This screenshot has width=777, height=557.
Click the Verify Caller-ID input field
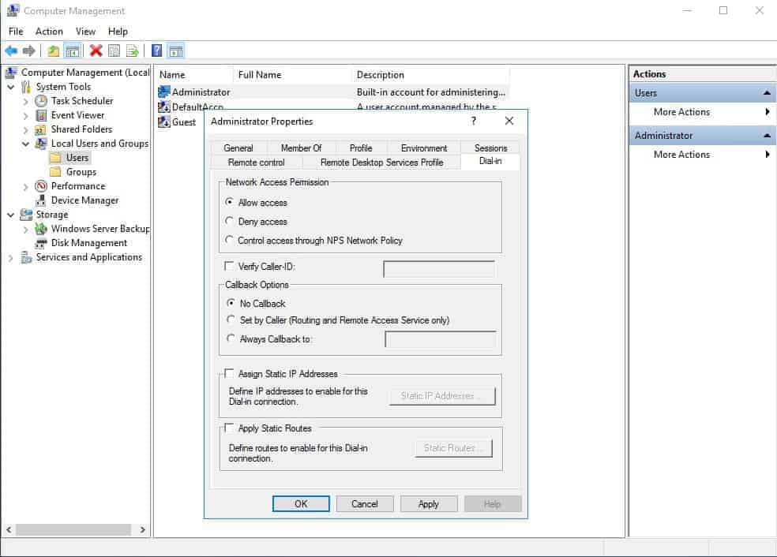click(439, 269)
